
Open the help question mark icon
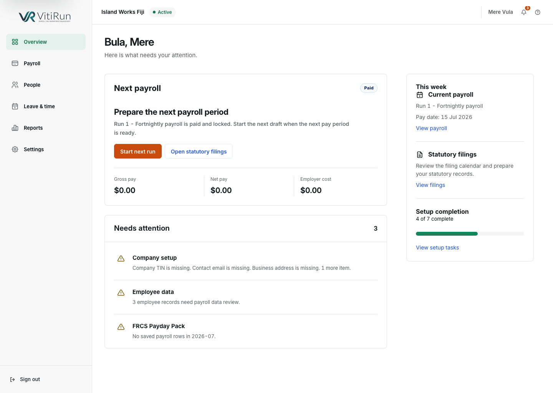click(x=538, y=12)
